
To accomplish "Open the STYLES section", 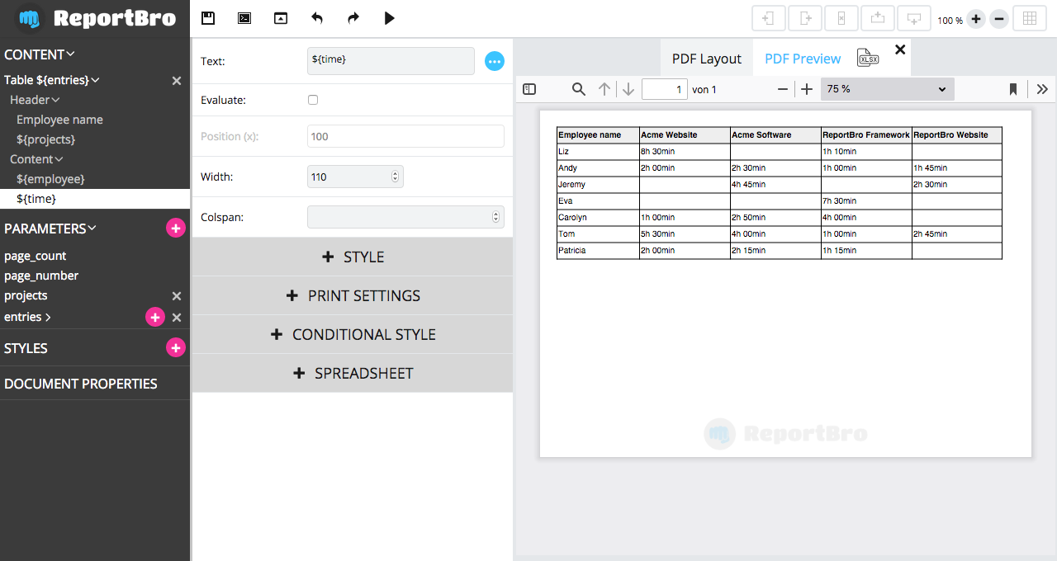I will coord(26,348).
